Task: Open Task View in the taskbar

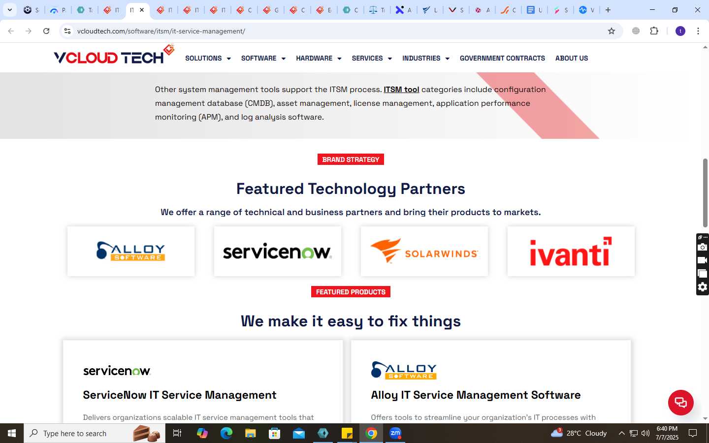Action: (177, 433)
